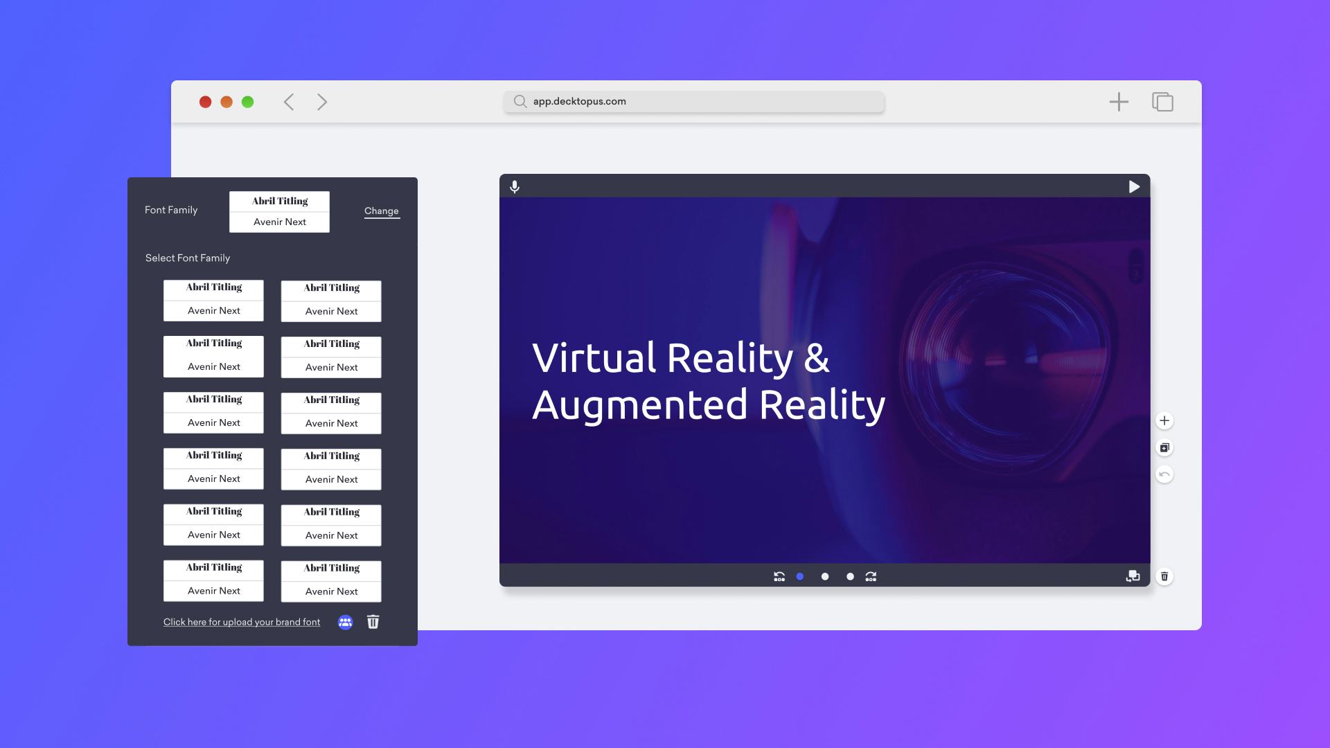Open a new browser tab

pos(1119,101)
